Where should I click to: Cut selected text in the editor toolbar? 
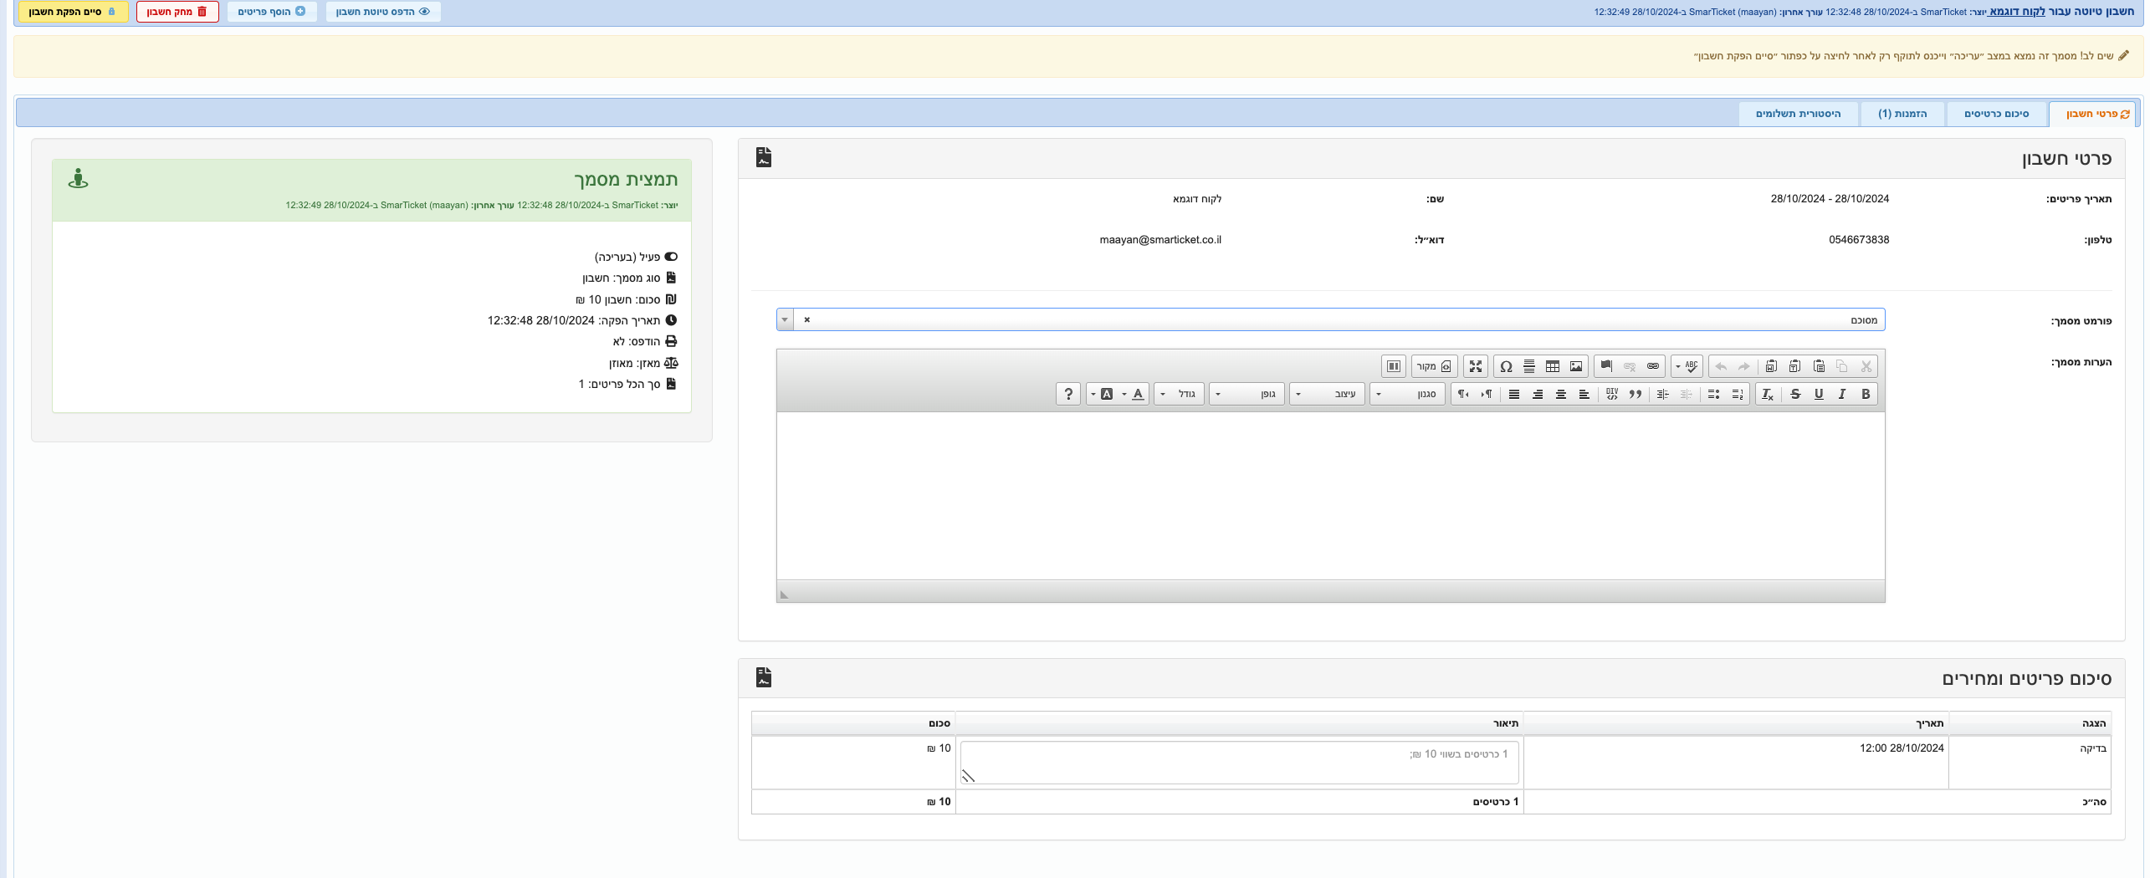pos(1866,366)
